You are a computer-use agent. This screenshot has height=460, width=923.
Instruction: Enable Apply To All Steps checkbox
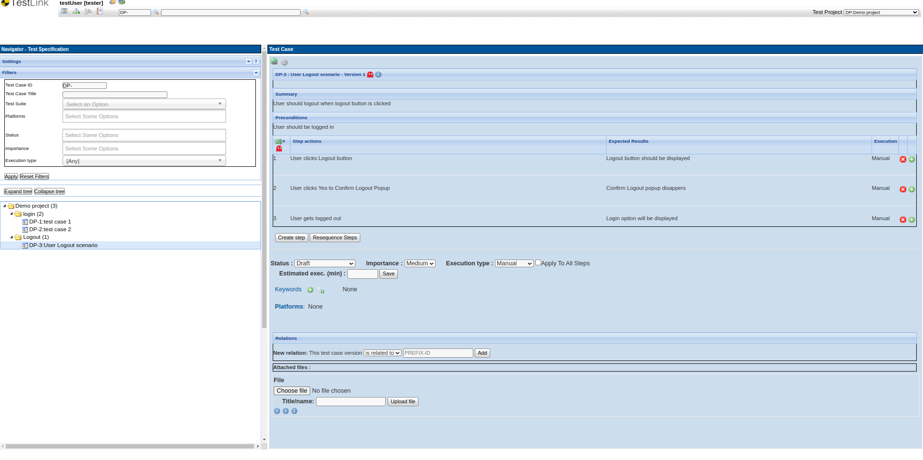tap(538, 263)
